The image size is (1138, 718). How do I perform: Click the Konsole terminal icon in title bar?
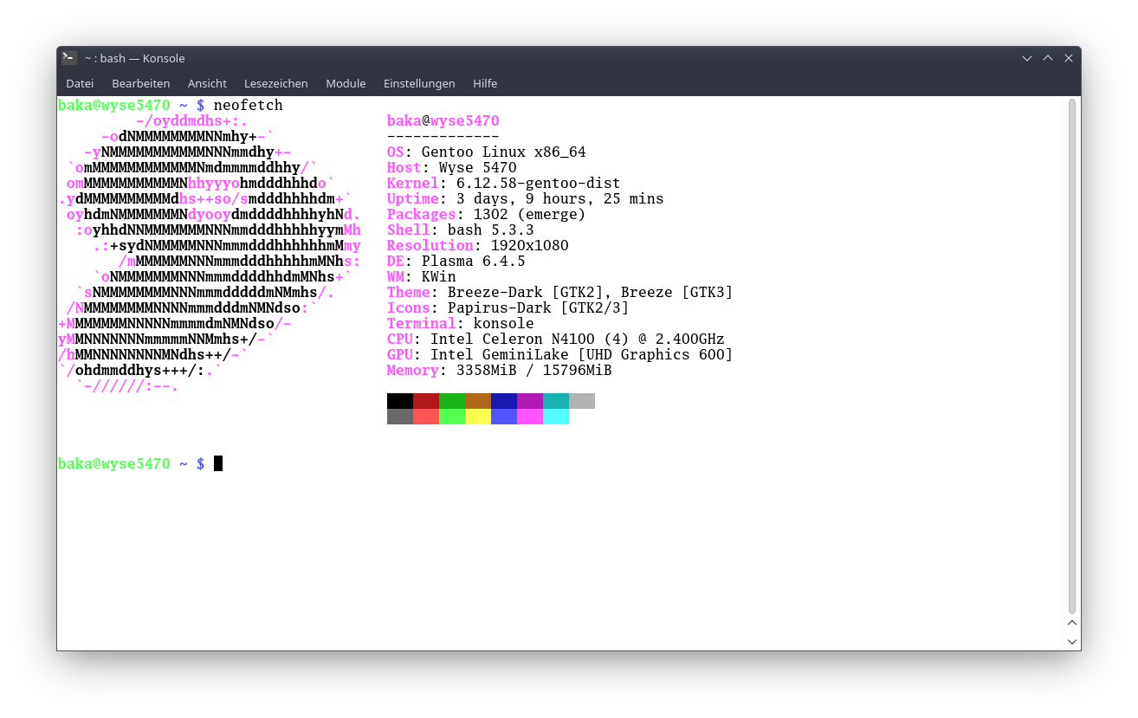(x=69, y=58)
